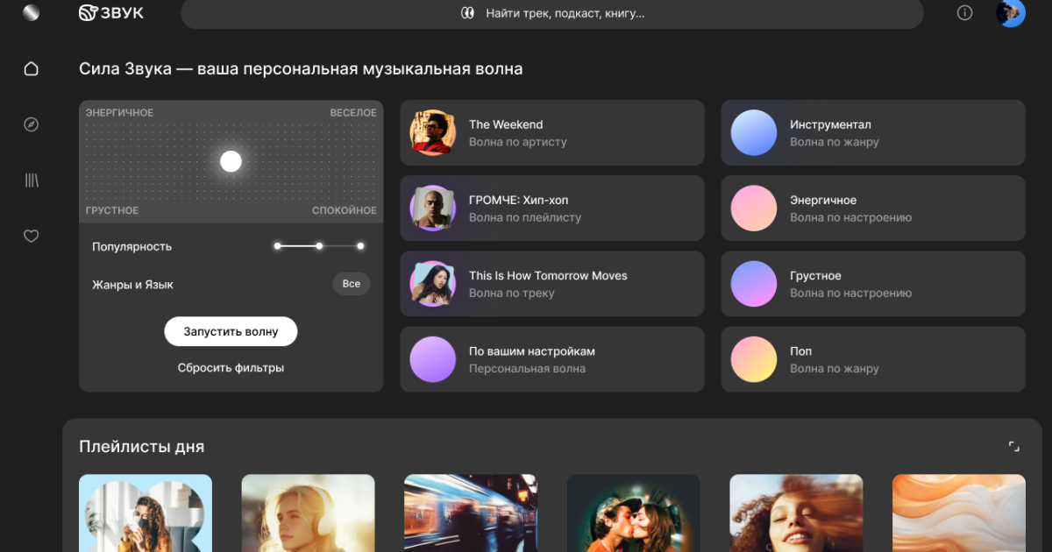This screenshot has height=552, width=1052.
Task: Click the Популярность slider middle point
Action: 320,246
